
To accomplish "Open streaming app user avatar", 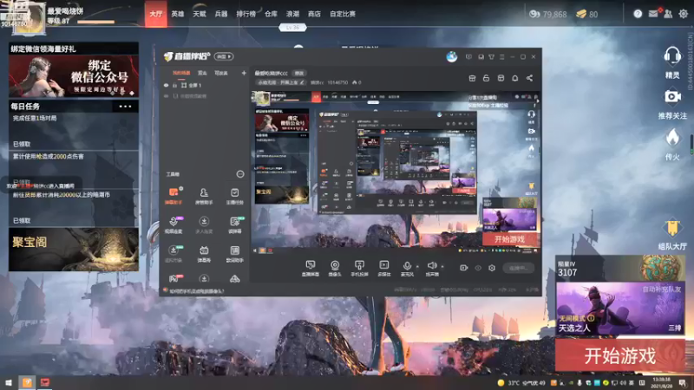I will click(x=451, y=56).
